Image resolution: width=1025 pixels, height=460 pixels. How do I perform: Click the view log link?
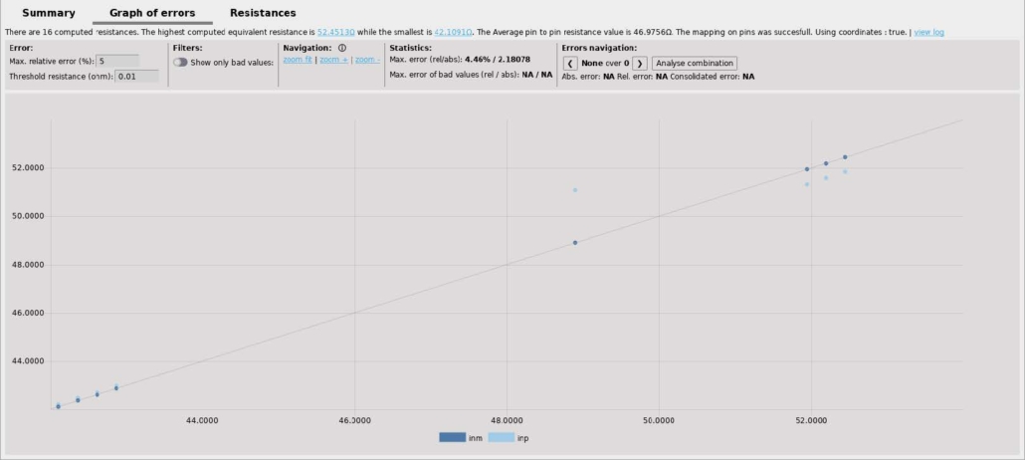[928, 32]
